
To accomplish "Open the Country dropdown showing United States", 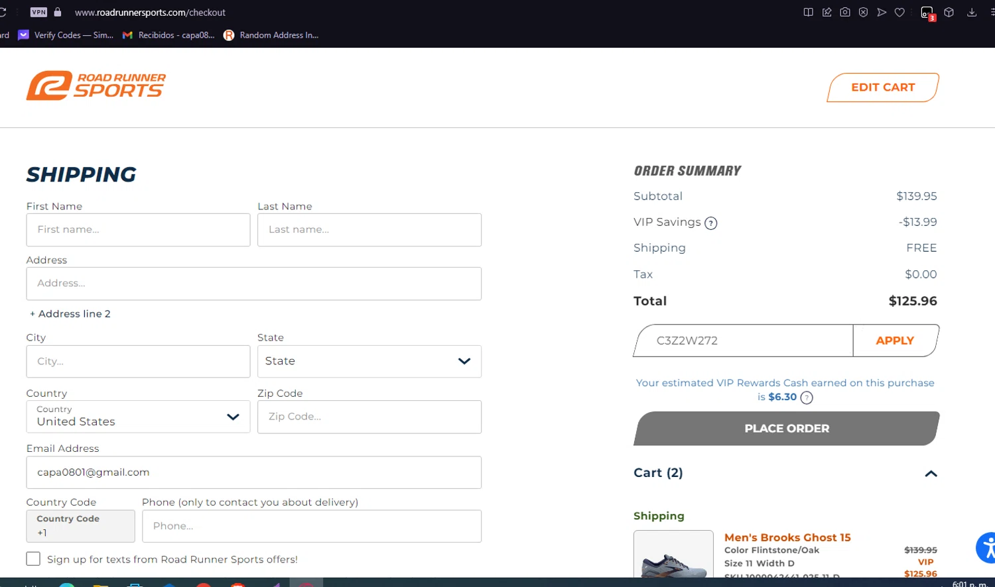I will (x=138, y=417).
